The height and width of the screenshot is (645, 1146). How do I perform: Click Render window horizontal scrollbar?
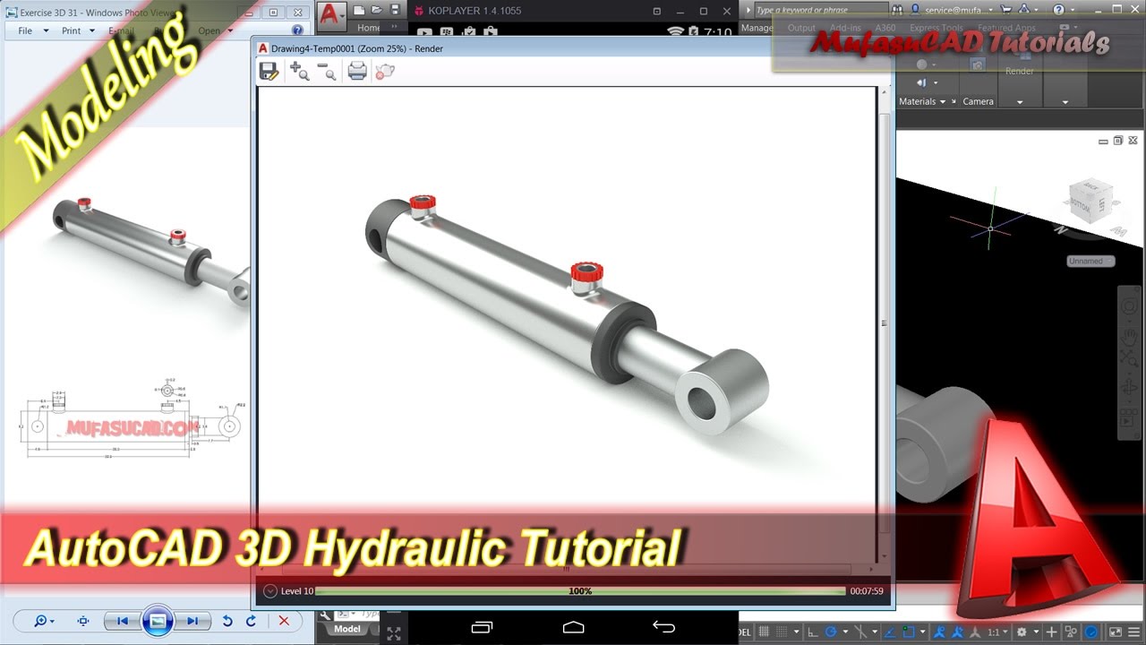pos(566,569)
